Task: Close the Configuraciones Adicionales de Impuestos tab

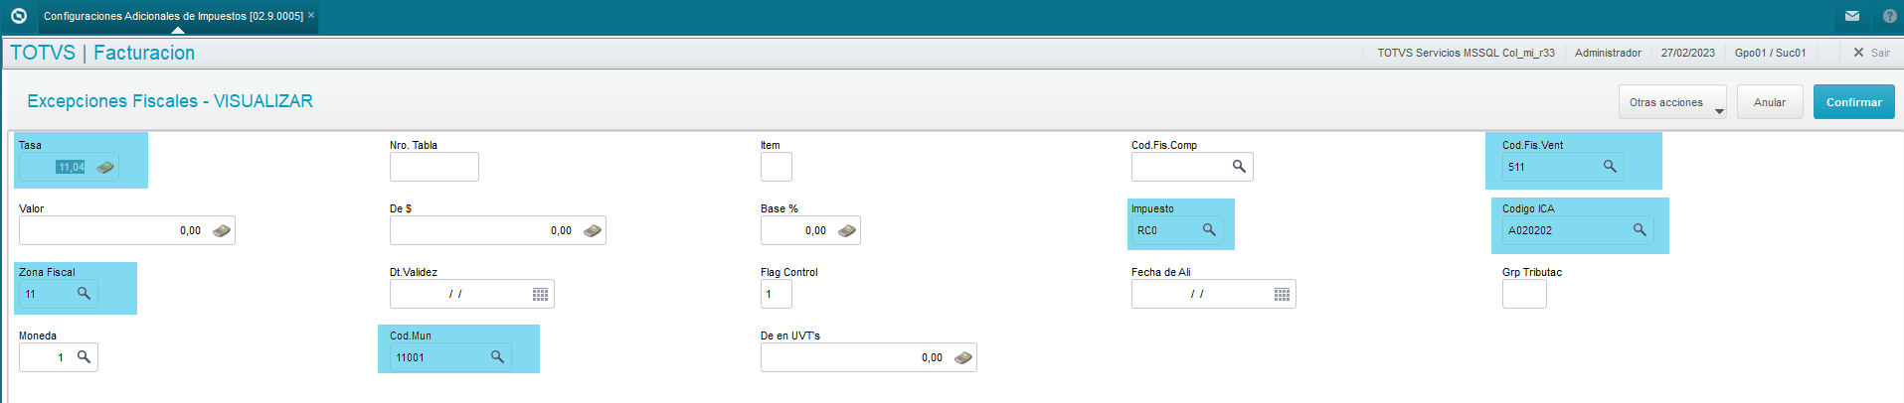Action: tap(311, 15)
